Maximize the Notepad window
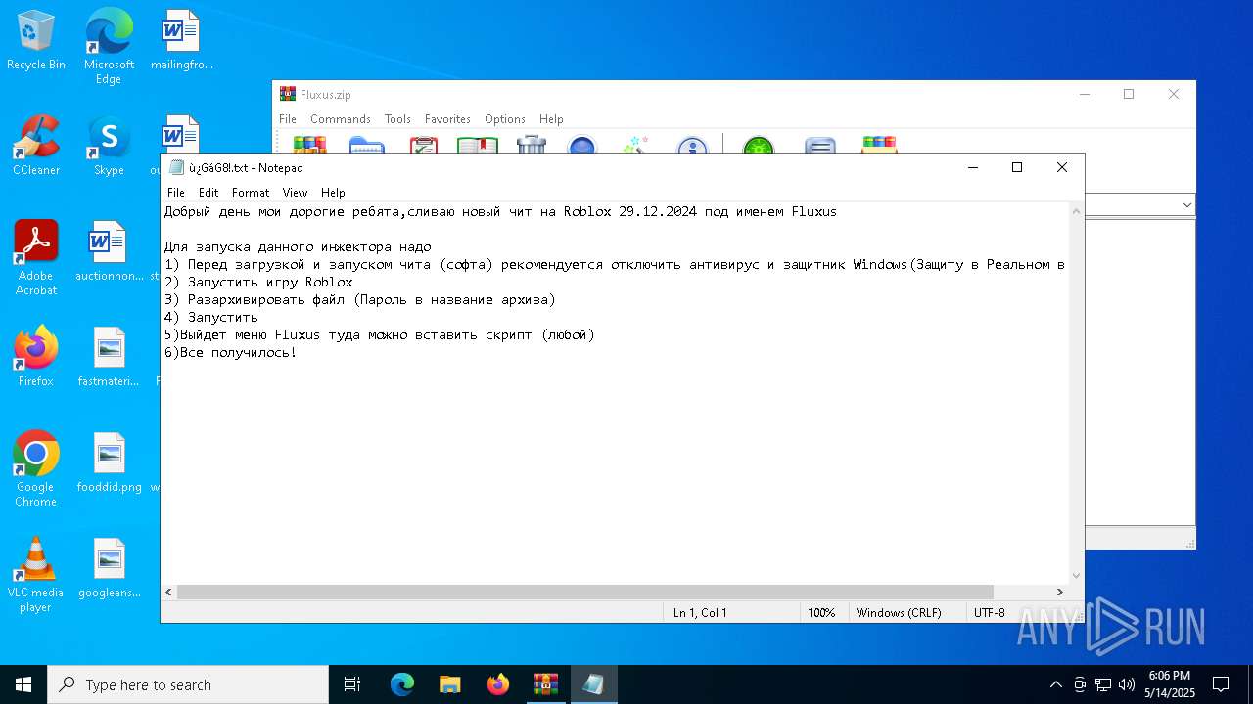Screen dimensions: 1253x704 pyautogui.click(x=1017, y=167)
